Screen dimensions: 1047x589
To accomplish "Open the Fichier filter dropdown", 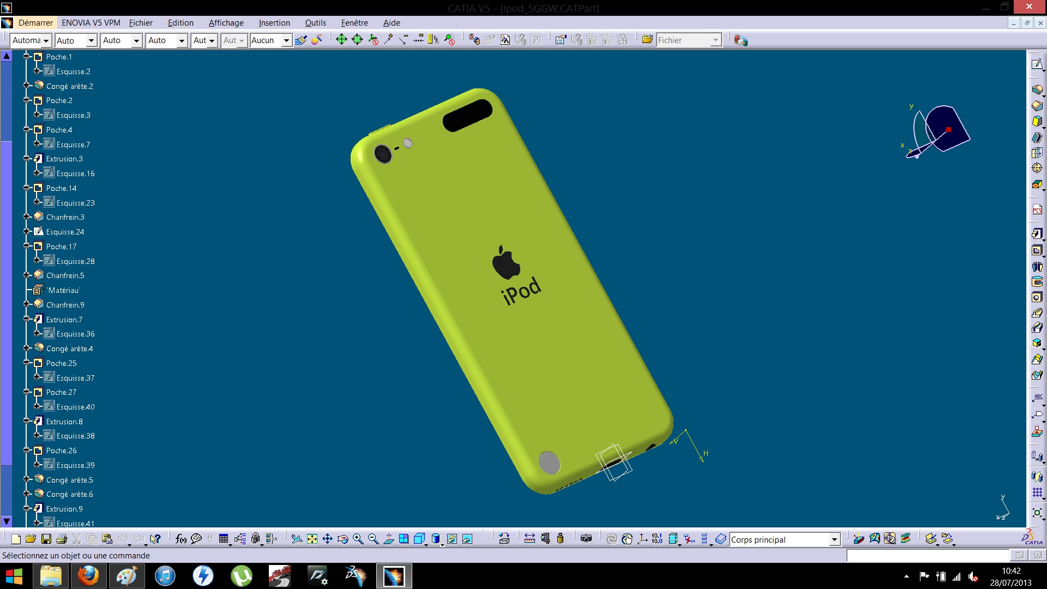I will [715, 40].
